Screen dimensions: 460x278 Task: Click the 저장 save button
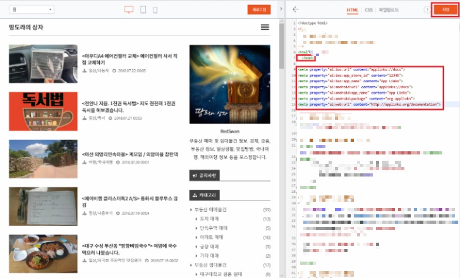(x=445, y=9)
